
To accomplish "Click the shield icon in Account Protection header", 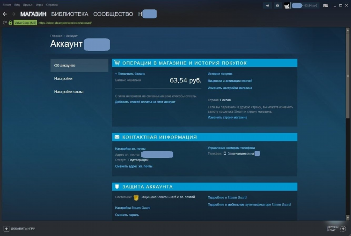I will click(117, 186).
